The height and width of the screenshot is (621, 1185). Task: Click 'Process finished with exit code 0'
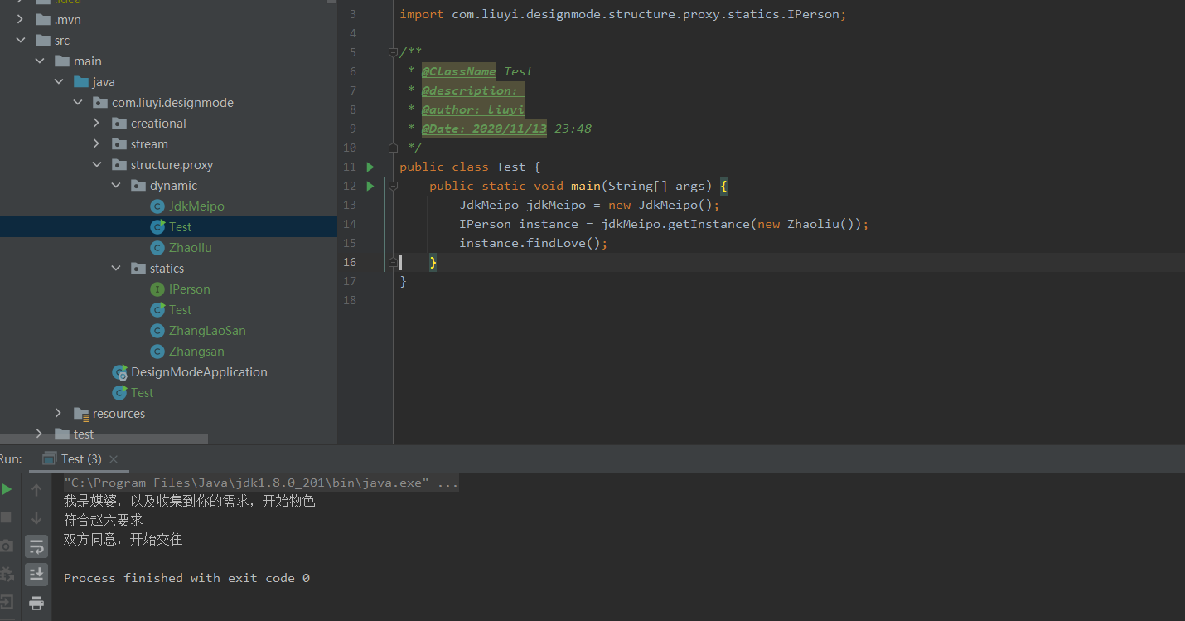point(186,578)
